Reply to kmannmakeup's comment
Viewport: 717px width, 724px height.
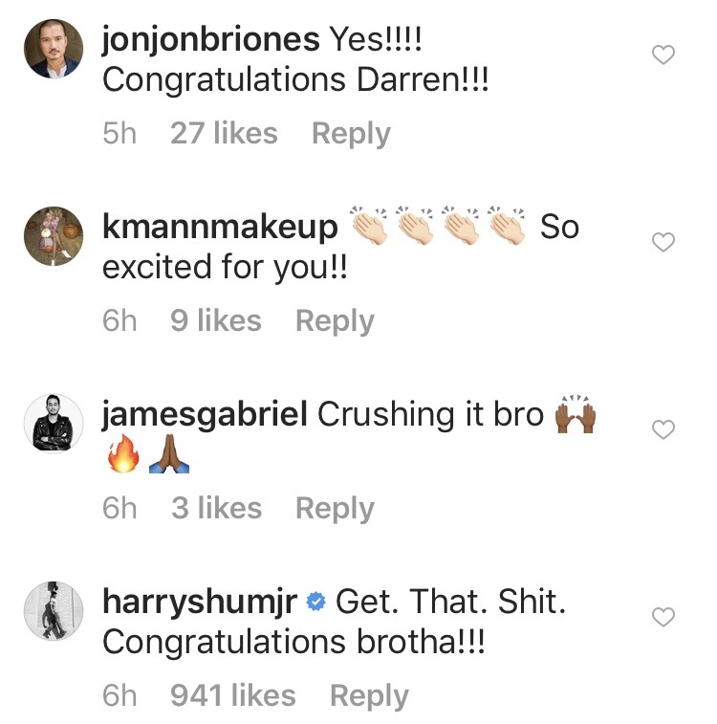coord(335,321)
